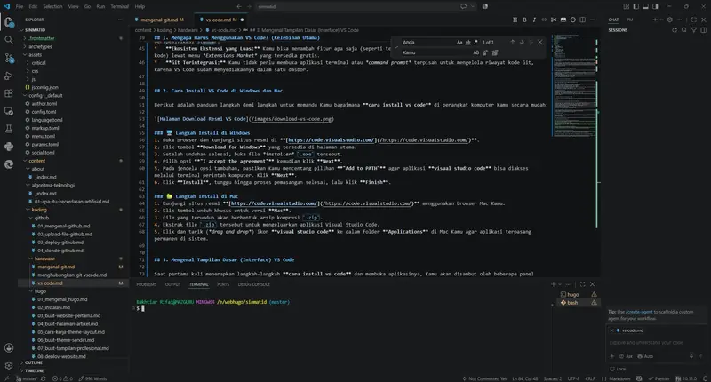
Task: Go to previous find match arrow
Action: tap(513, 42)
